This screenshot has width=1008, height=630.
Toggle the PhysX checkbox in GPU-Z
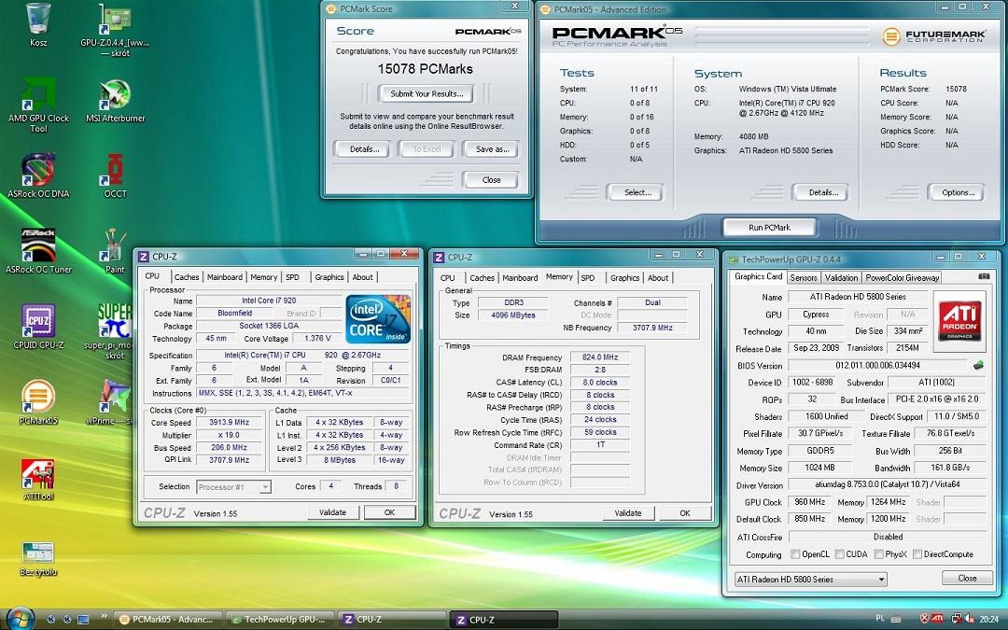point(879,554)
